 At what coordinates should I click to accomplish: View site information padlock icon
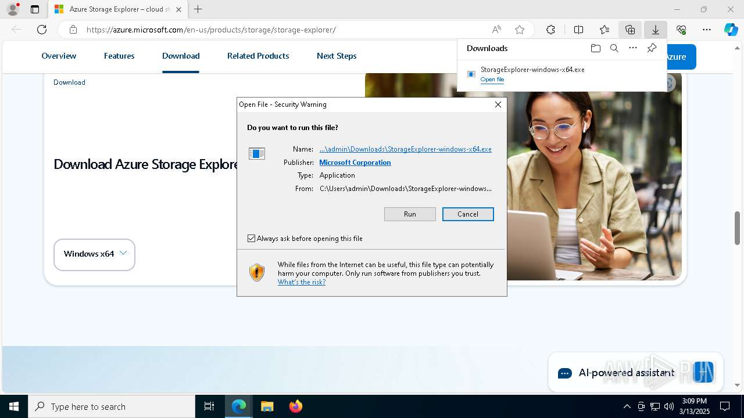click(73, 30)
